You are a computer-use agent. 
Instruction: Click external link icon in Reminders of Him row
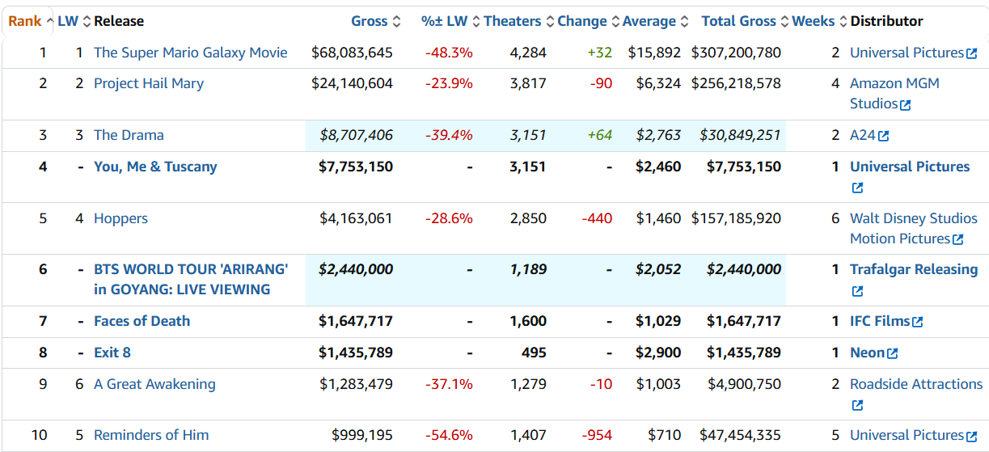tap(971, 436)
